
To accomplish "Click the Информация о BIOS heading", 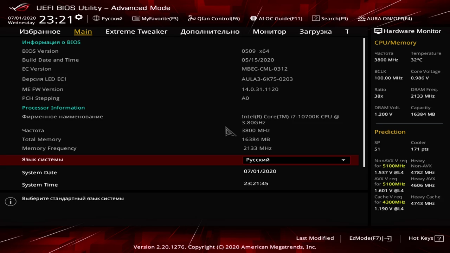I will 51,42.
